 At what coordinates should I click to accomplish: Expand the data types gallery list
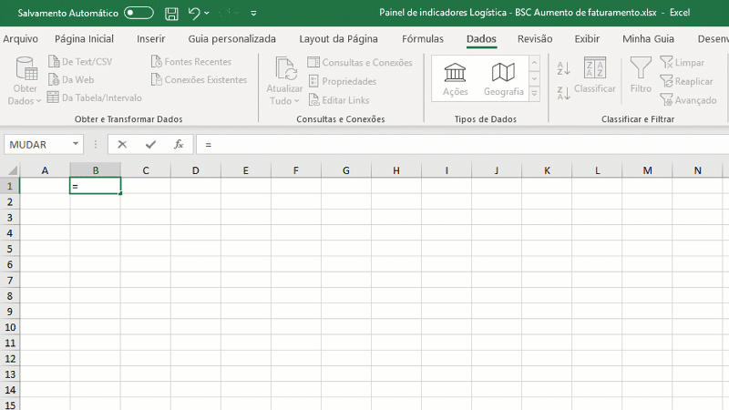click(x=534, y=94)
